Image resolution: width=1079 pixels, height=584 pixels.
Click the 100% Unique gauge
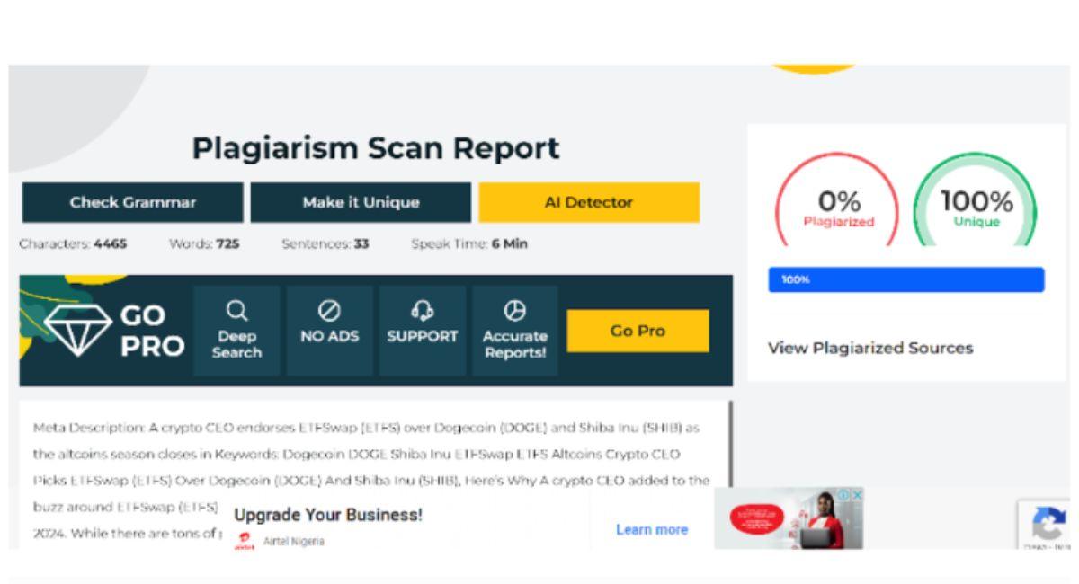(976, 207)
